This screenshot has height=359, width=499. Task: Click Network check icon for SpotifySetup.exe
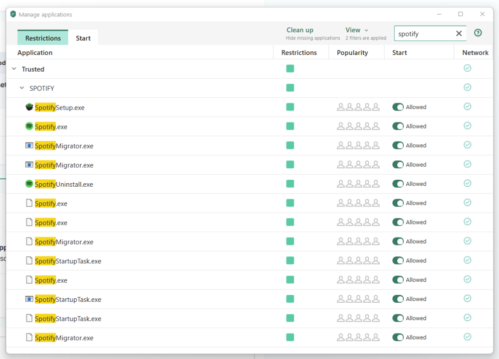coord(467,107)
